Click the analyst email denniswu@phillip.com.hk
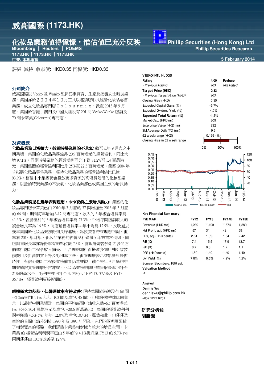 (164, 293)
